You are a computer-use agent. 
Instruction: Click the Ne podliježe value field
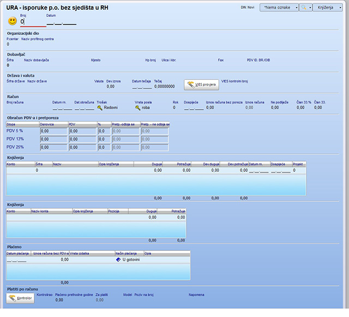(275, 107)
